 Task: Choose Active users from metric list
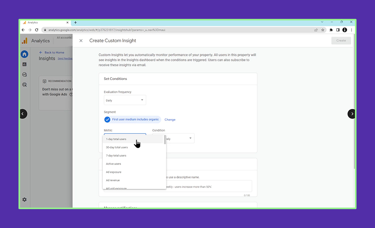114,164
